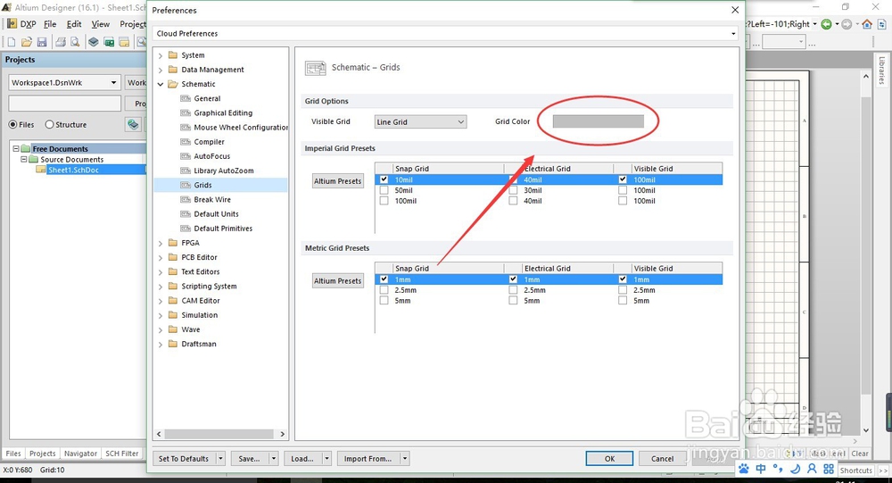Click the imperial Altium Presets button
Image resolution: width=892 pixels, height=483 pixels.
pyautogui.click(x=338, y=181)
